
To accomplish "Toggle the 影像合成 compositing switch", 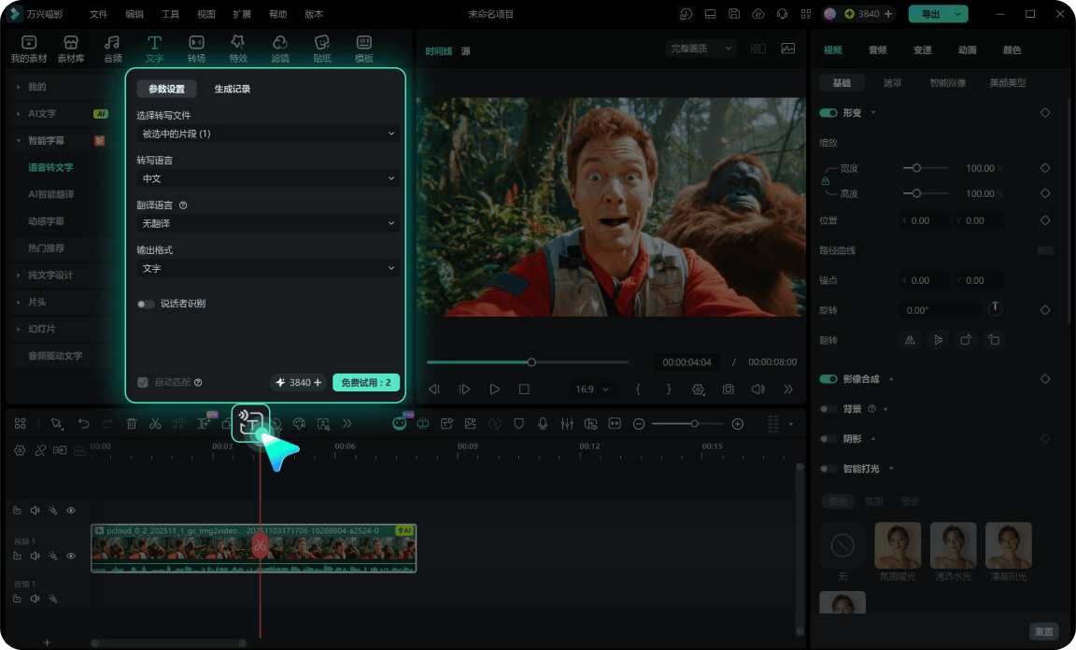I will coord(828,379).
